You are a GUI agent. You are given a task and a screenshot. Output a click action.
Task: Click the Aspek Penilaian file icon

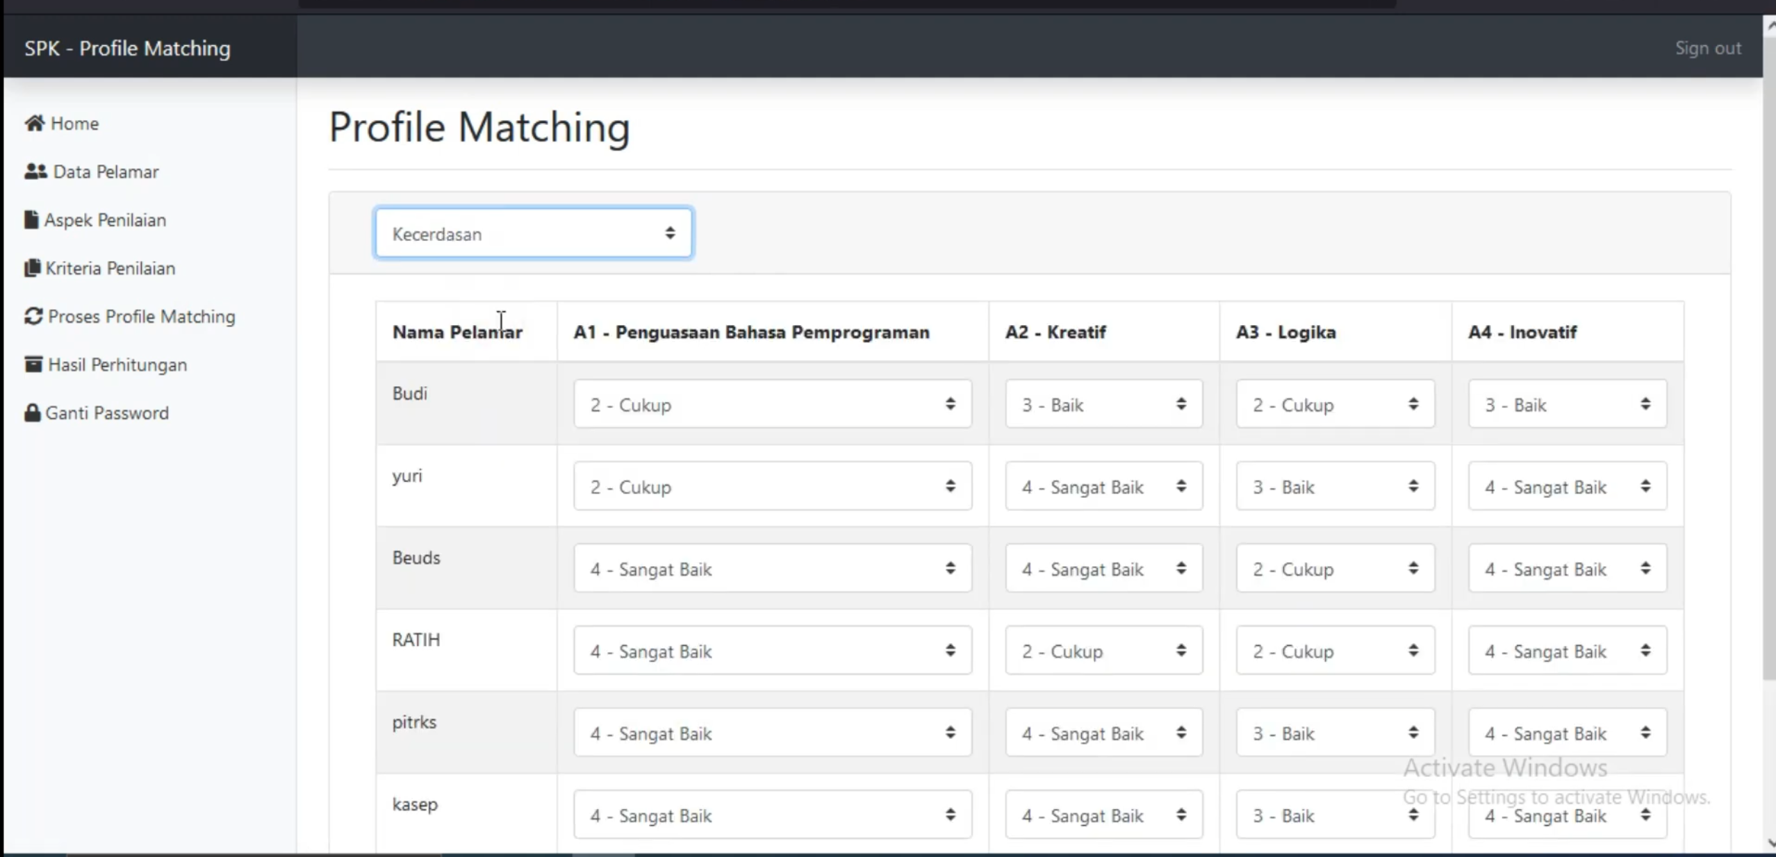tap(31, 219)
